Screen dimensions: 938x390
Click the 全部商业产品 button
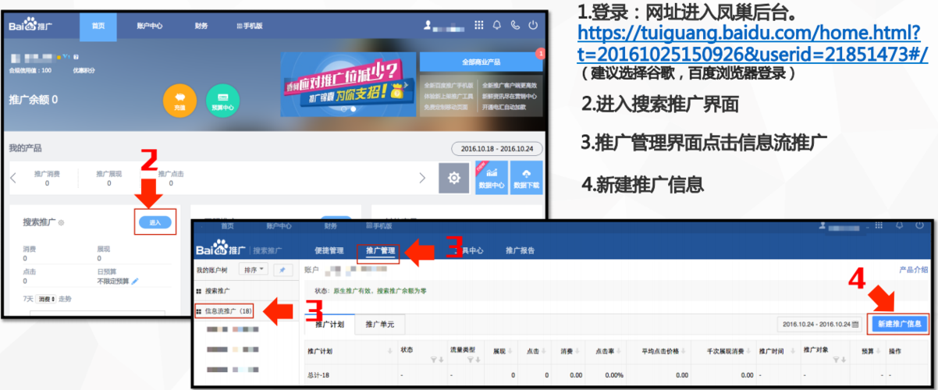tap(481, 62)
